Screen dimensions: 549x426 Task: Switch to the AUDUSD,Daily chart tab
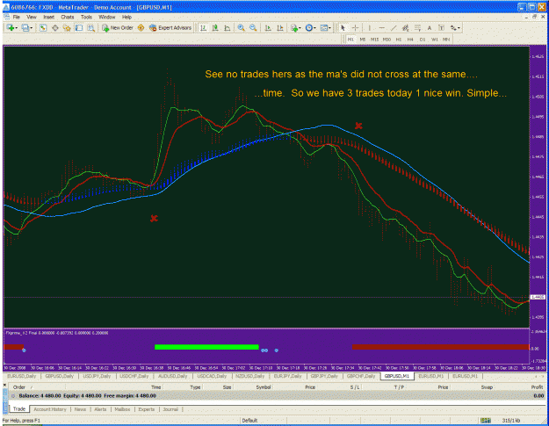point(173,376)
